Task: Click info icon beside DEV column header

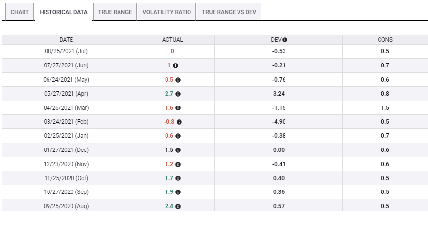Action: pos(285,40)
